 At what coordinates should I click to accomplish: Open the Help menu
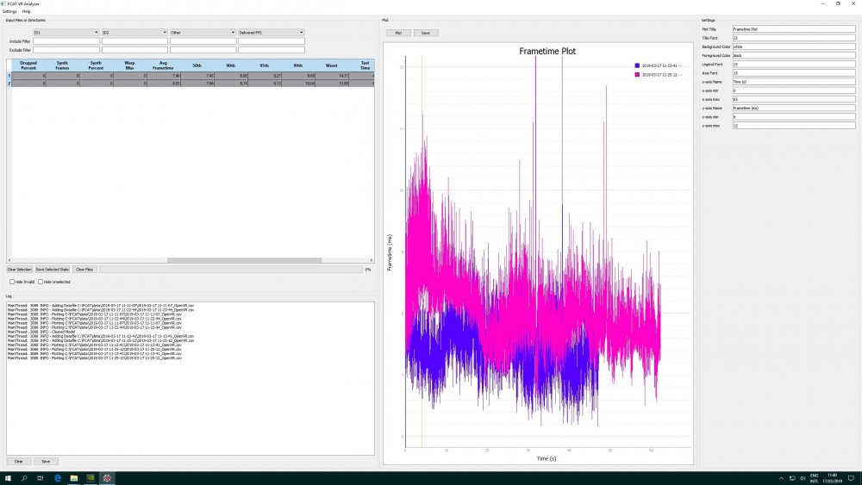point(27,11)
